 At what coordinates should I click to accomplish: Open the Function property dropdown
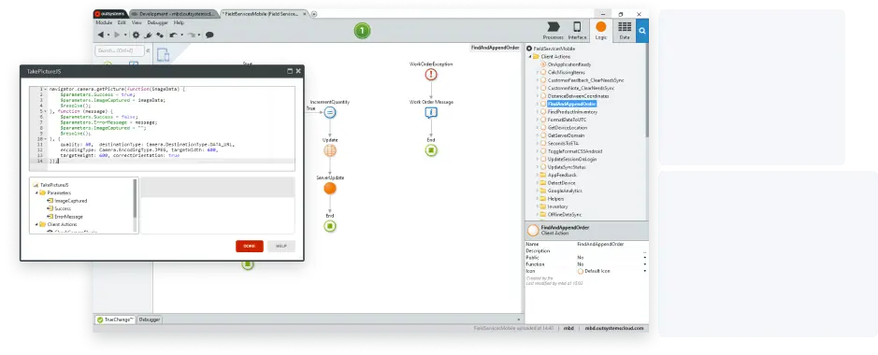(645, 263)
